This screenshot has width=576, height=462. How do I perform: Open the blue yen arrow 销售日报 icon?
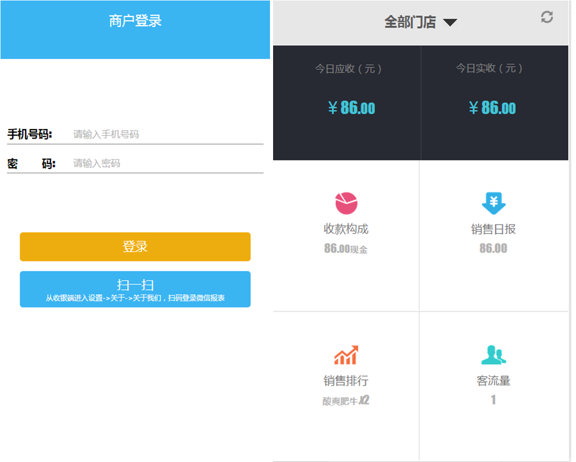click(x=493, y=203)
